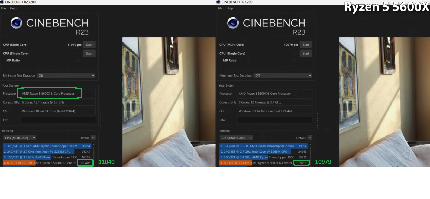The image size is (430, 199).
Task: Open File menu in right Cinebench window
Action: click(x=220, y=8)
